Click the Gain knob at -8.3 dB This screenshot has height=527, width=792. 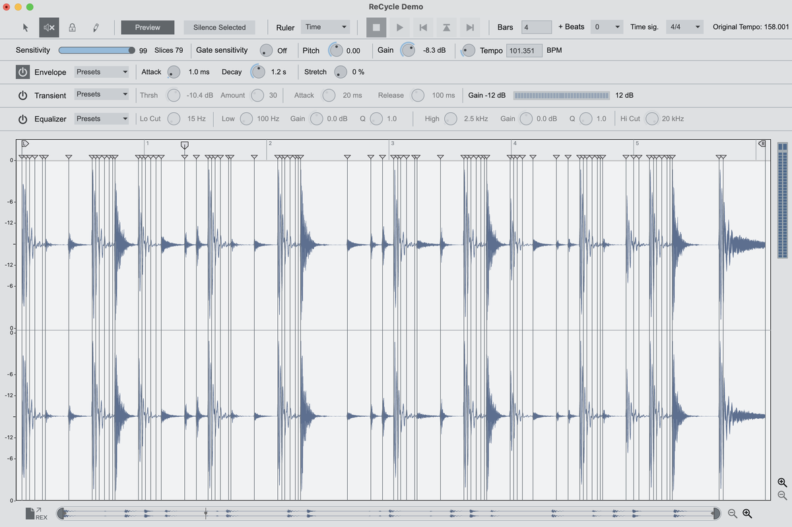tap(408, 50)
